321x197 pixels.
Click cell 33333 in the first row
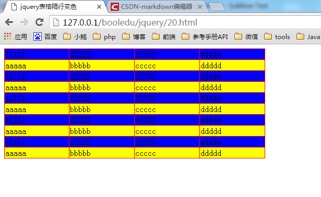click(167, 54)
